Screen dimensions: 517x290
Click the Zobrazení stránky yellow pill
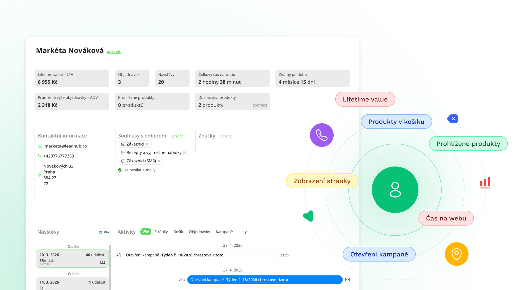point(322,181)
